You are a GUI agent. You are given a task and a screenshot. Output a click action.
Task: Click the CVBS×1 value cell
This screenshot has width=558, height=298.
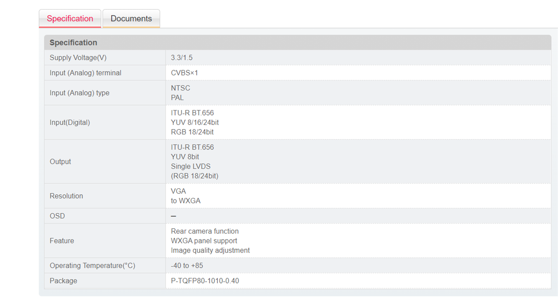pos(358,73)
